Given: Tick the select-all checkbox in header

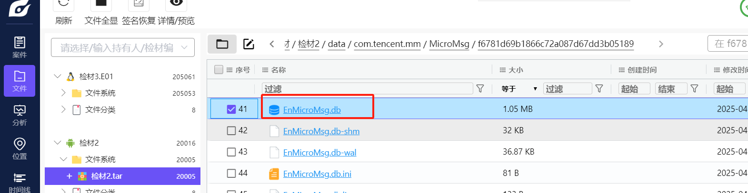Looking at the screenshot, I should [x=219, y=70].
